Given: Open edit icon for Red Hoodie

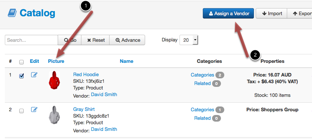Looking at the screenshot, I should click(34, 75).
